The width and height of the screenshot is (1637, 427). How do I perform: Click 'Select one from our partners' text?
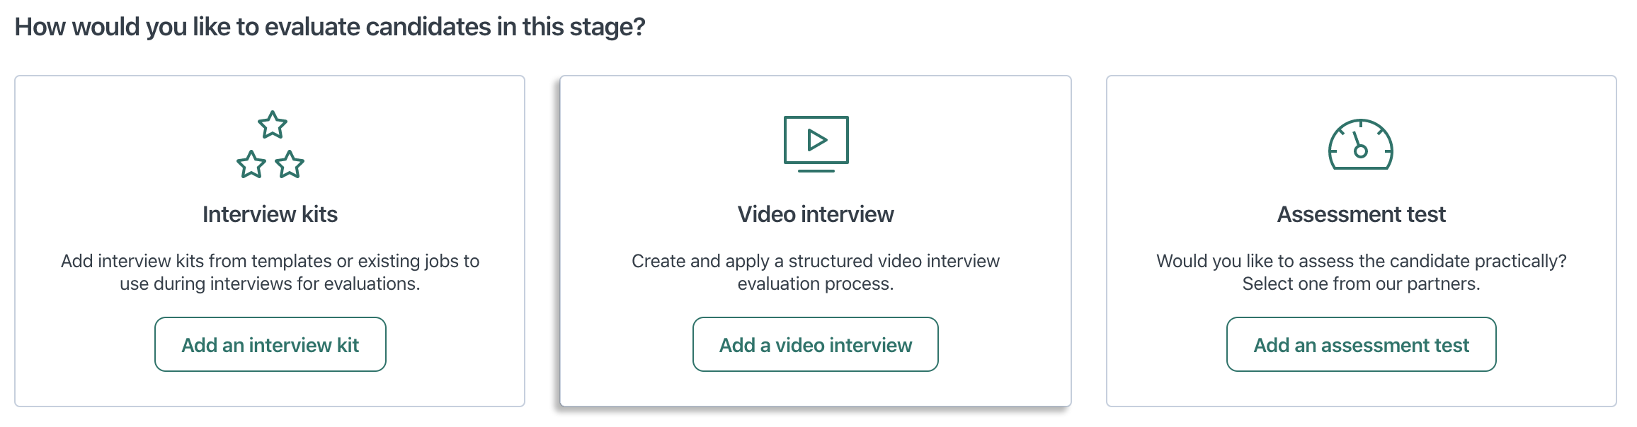1361,283
